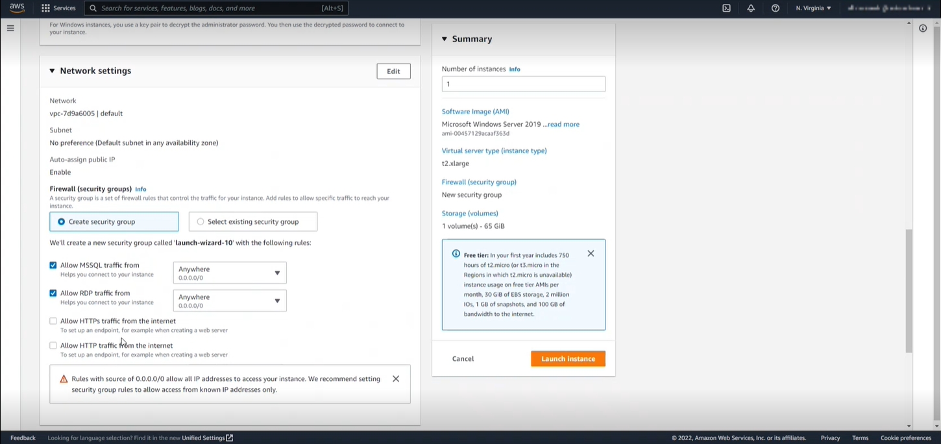Open Number of instances Info link
The width and height of the screenshot is (941, 444).
click(x=515, y=69)
